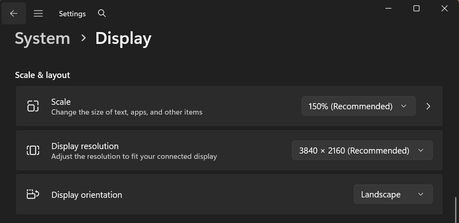459x223 pixels.
Task: Click the Display resolution icon
Action: pyautogui.click(x=33, y=150)
